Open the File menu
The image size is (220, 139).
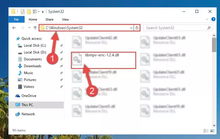16,19
